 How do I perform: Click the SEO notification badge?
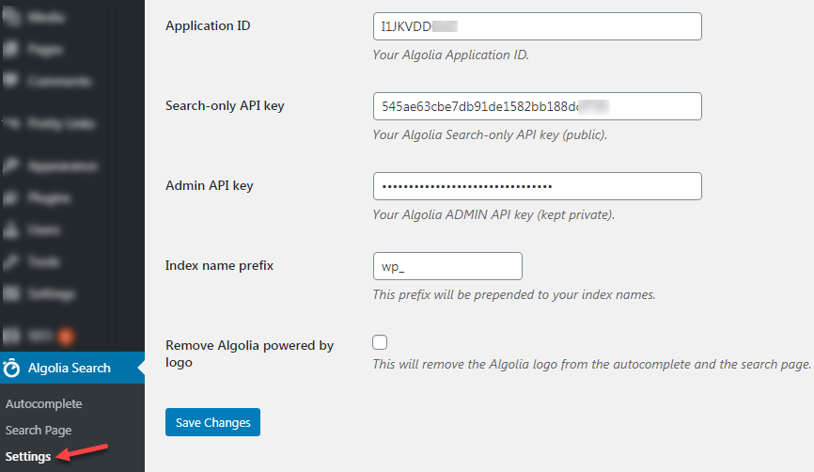pos(66,335)
